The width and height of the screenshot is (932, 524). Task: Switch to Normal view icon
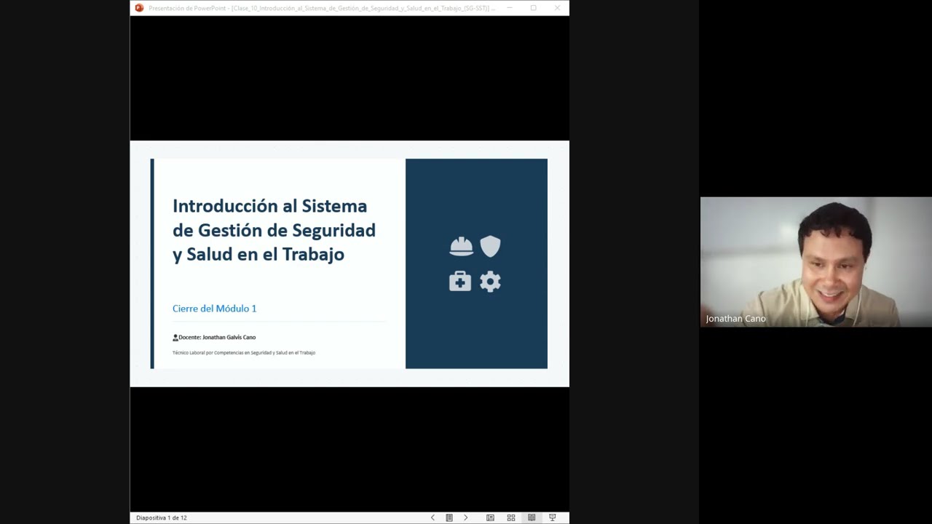[490, 517]
